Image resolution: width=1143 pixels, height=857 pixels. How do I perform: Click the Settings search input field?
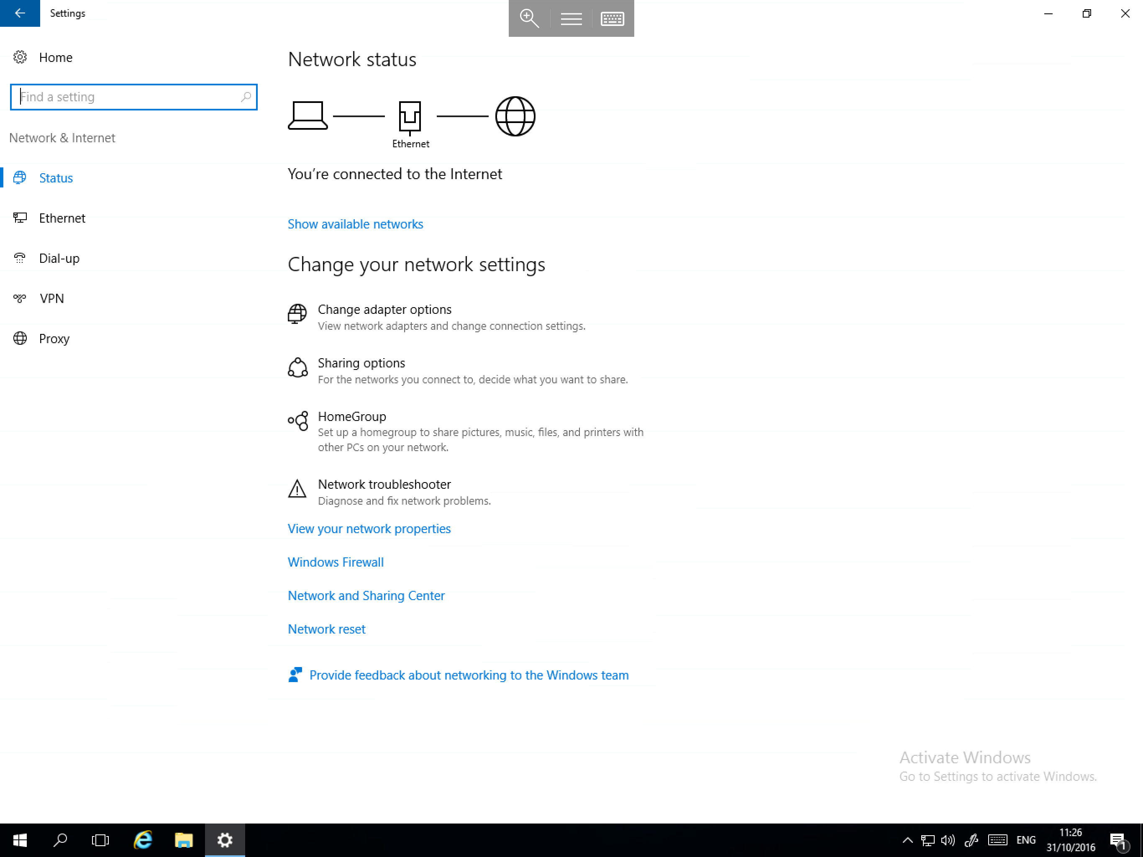click(133, 96)
